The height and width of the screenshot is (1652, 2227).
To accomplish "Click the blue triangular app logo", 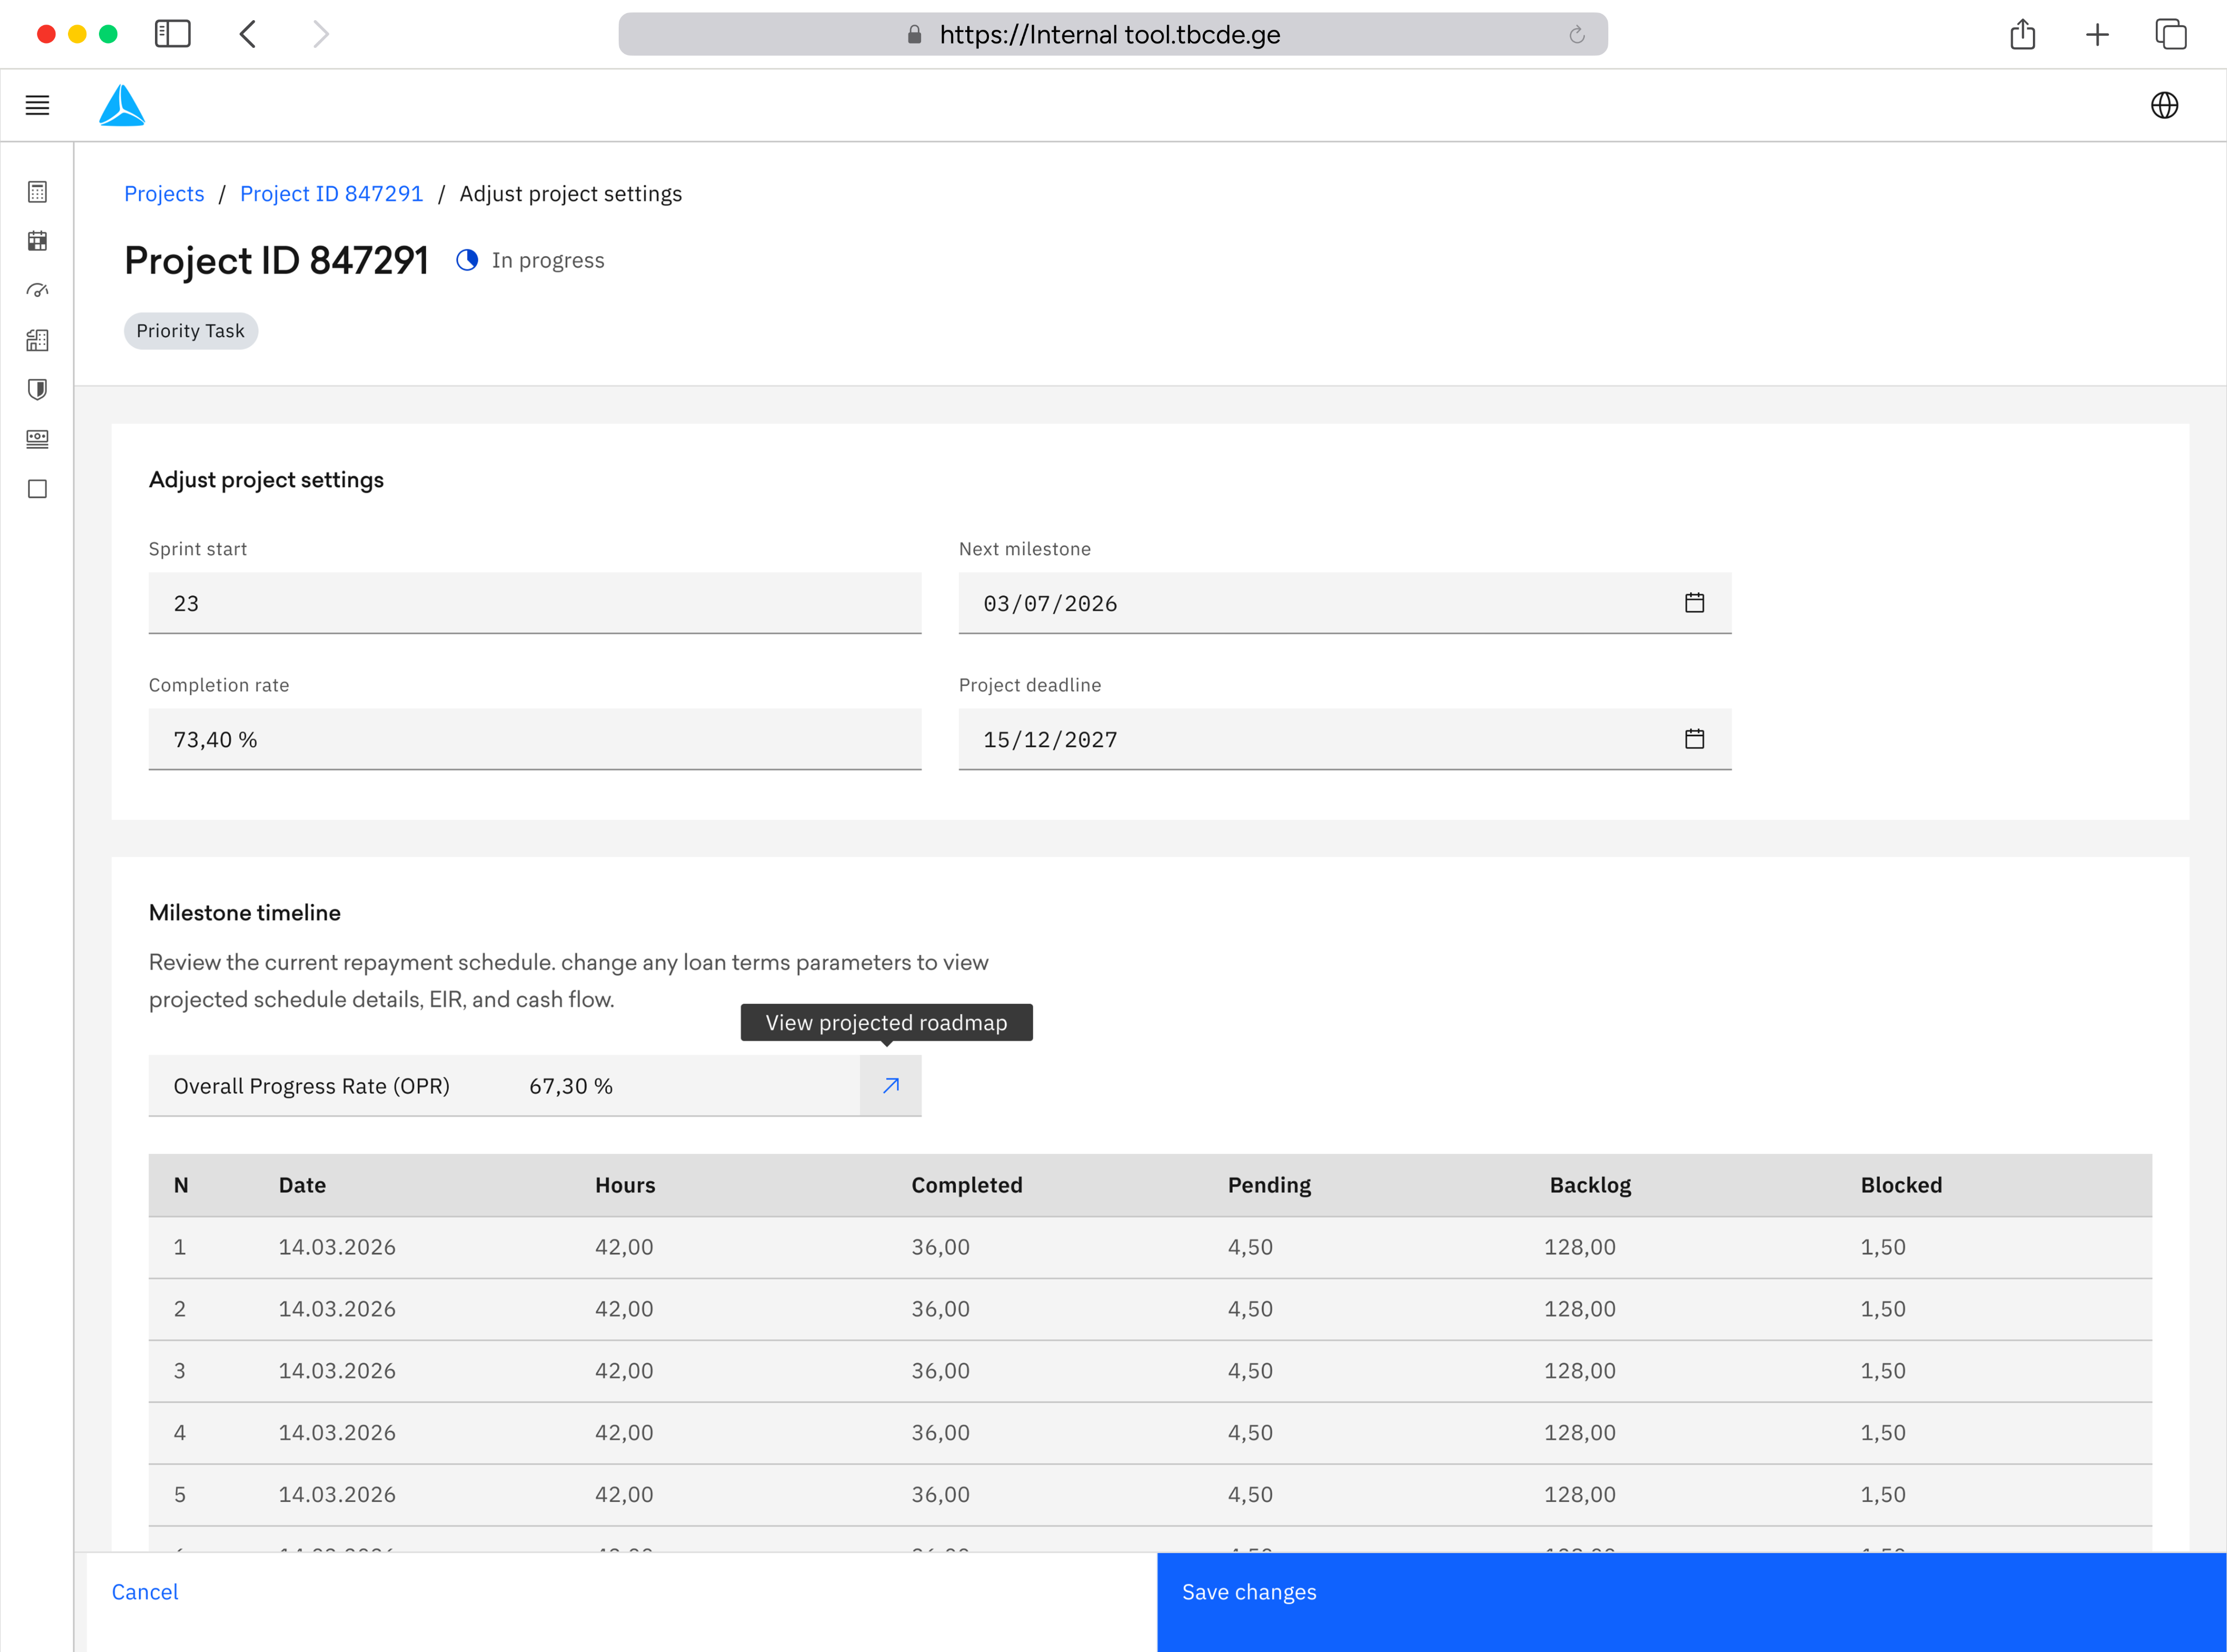I will pyautogui.click(x=122, y=105).
